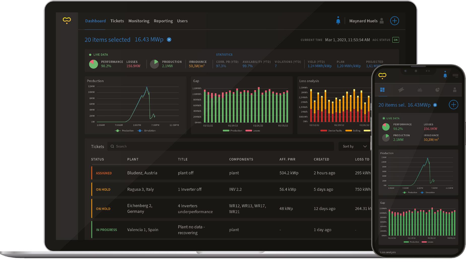The image size is (466, 262).
Task: Click the green Live Data dot on laptop
Action: point(90,55)
